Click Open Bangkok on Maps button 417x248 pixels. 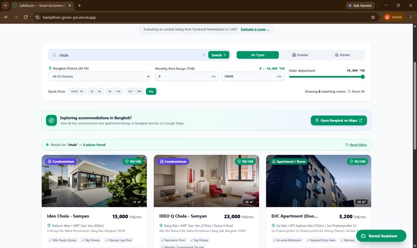338,120
